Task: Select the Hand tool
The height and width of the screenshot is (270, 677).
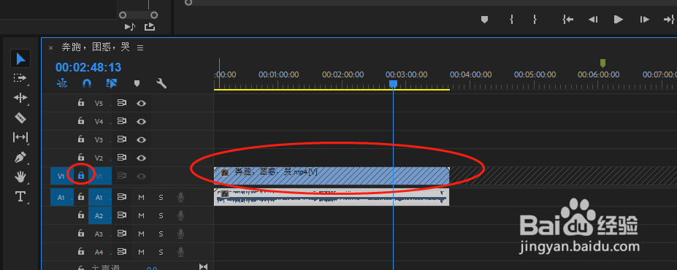Action: 20,177
